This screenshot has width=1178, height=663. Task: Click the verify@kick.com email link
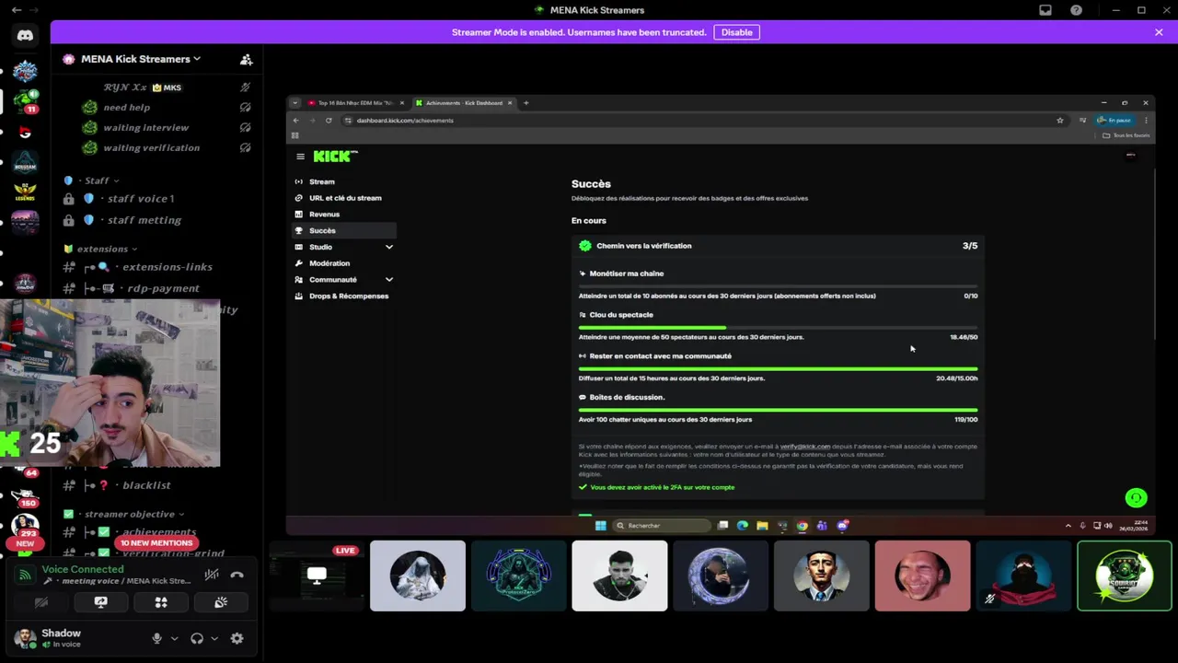(x=804, y=447)
